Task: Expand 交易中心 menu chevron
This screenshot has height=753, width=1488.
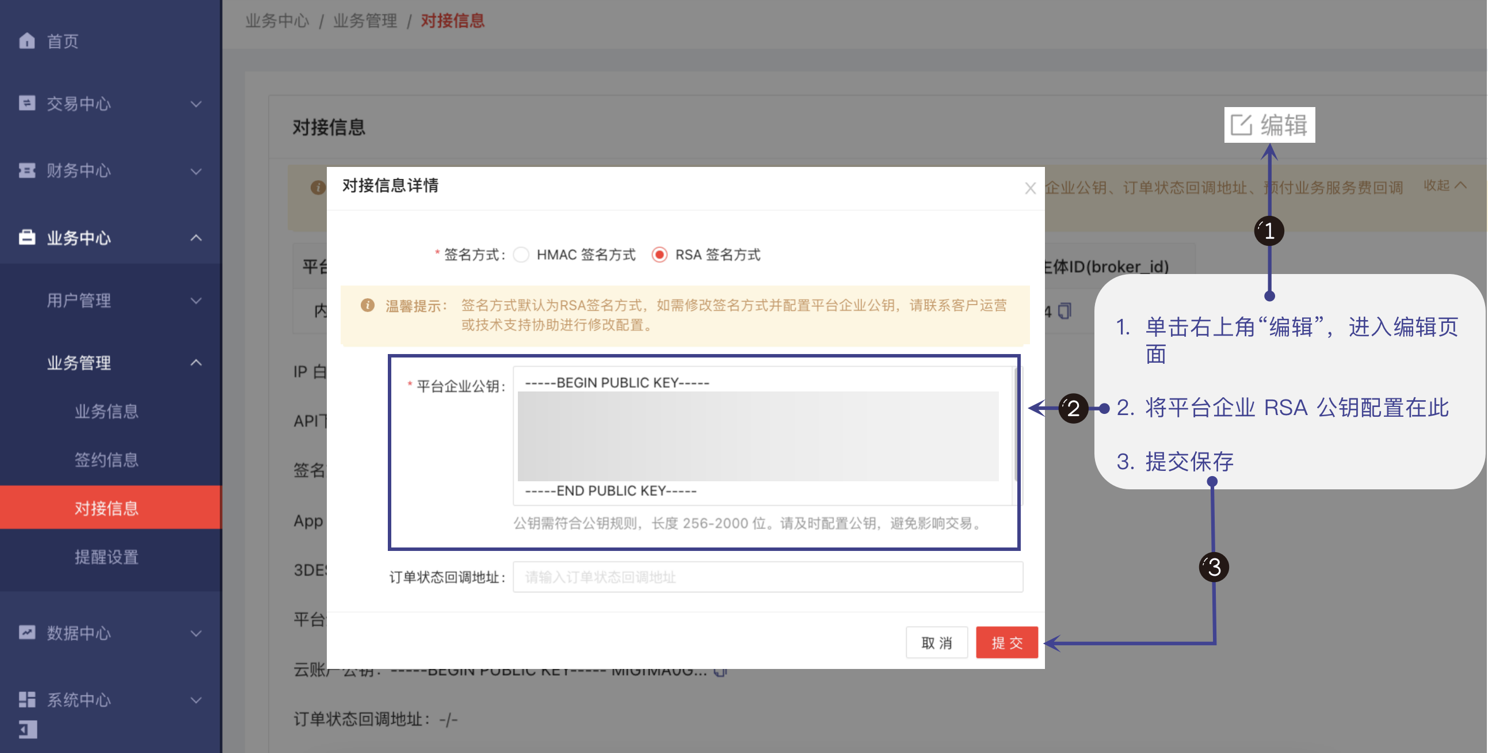Action: [x=196, y=104]
